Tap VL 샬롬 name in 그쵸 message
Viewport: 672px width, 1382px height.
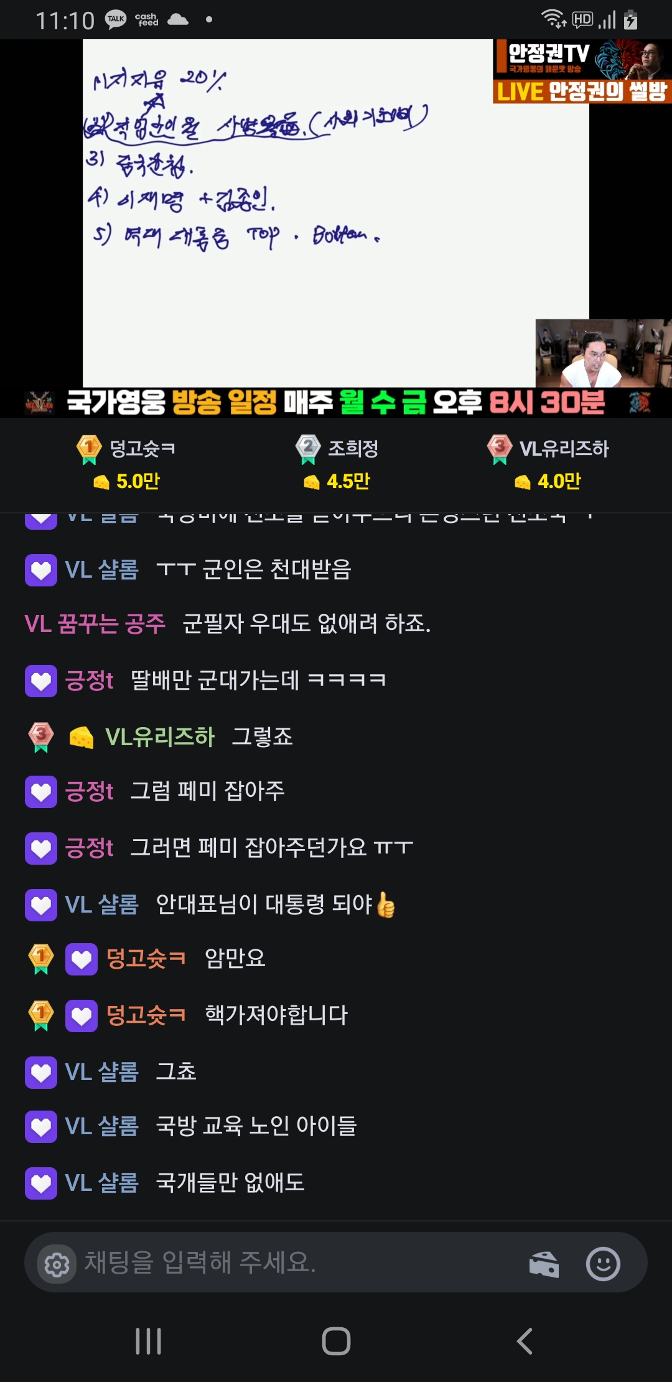[x=102, y=1072]
